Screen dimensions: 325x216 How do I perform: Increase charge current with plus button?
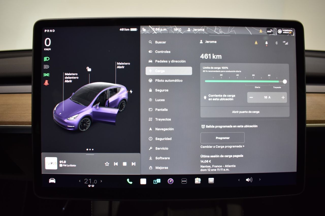coord(283,97)
